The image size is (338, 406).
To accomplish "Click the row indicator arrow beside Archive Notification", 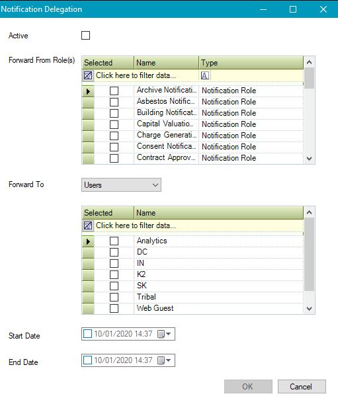I will tap(88, 91).
